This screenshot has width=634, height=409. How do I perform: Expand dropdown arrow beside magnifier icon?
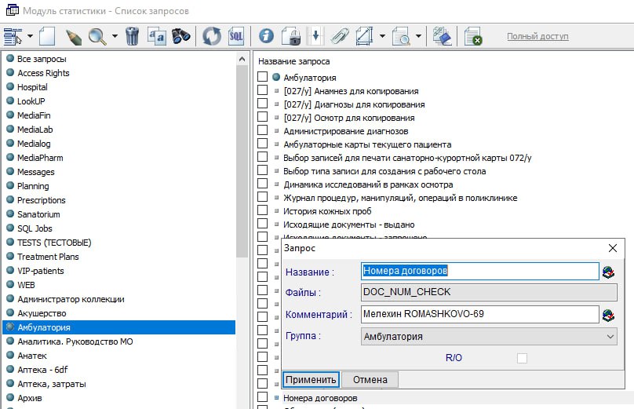pos(115,36)
